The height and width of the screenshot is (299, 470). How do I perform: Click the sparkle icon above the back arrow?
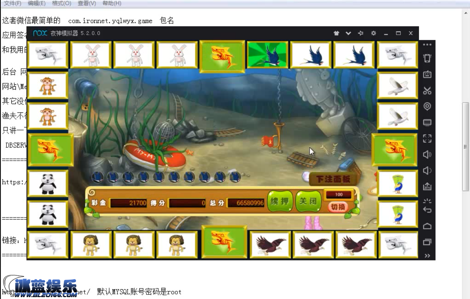click(x=427, y=201)
